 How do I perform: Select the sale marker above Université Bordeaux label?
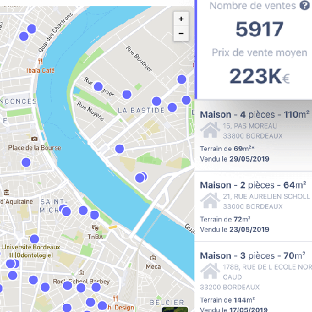34,239
